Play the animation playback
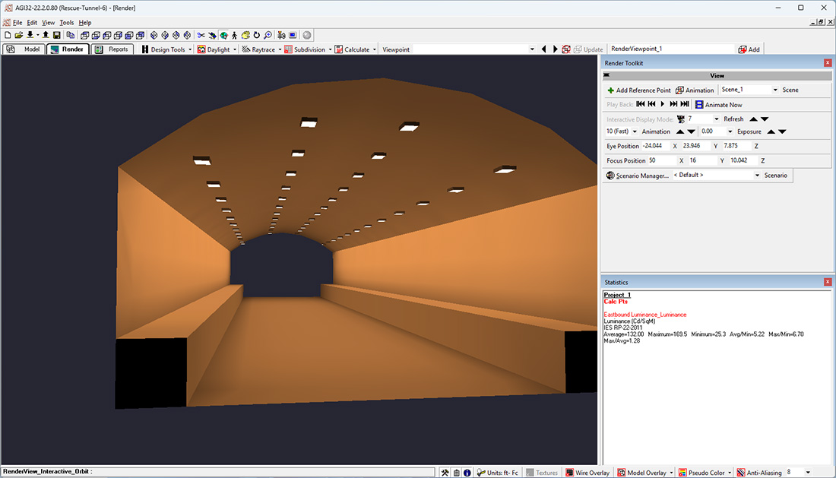Screen dimensions: 836x478 click(663, 104)
